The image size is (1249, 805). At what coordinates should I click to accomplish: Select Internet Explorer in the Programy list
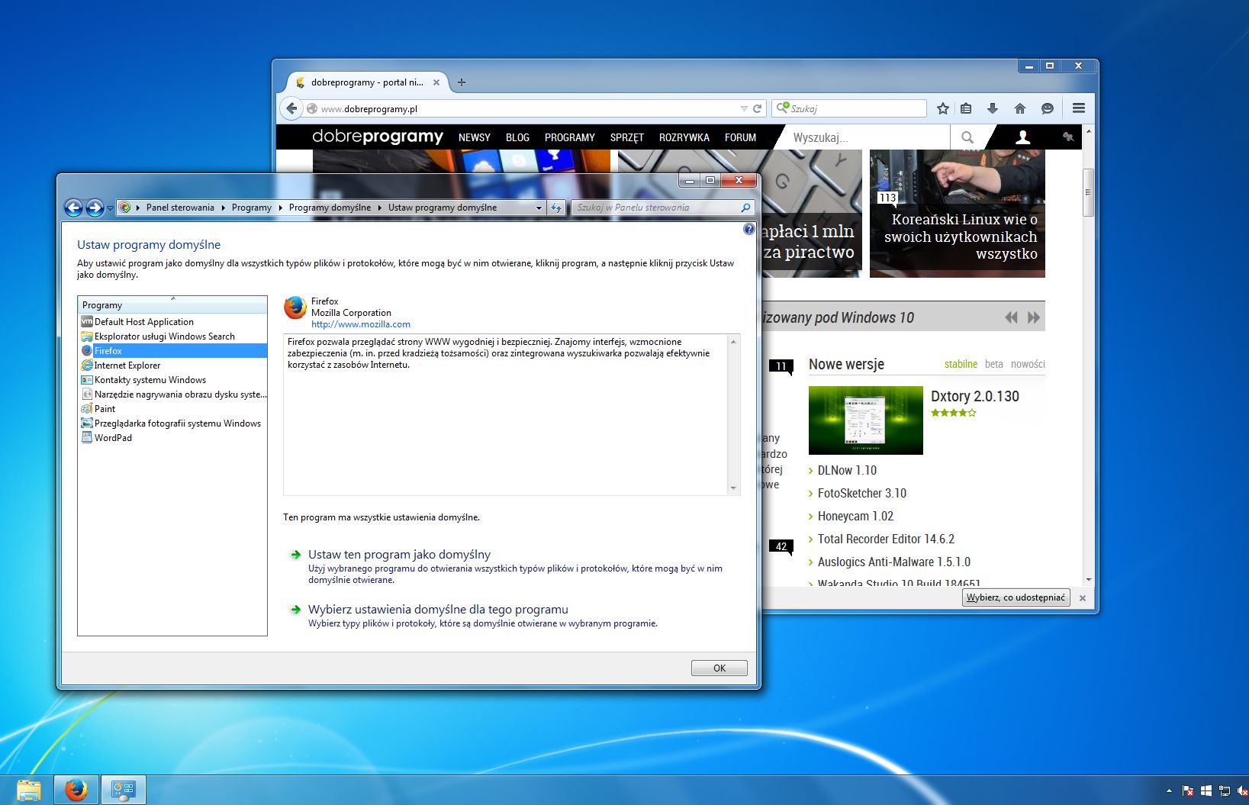[x=127, y=365]
